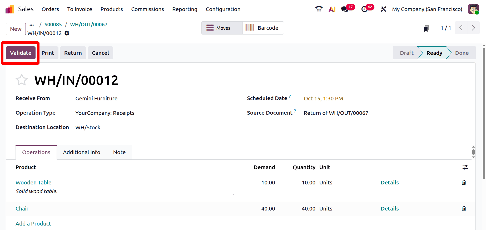Edit Wooden Table quantity 10.00
The image size is (486, 230).
pos(309,183)
